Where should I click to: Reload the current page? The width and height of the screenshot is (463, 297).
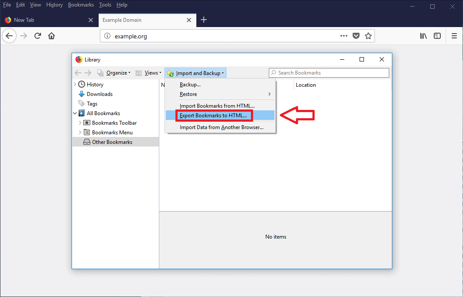click(x=38, y=36)
